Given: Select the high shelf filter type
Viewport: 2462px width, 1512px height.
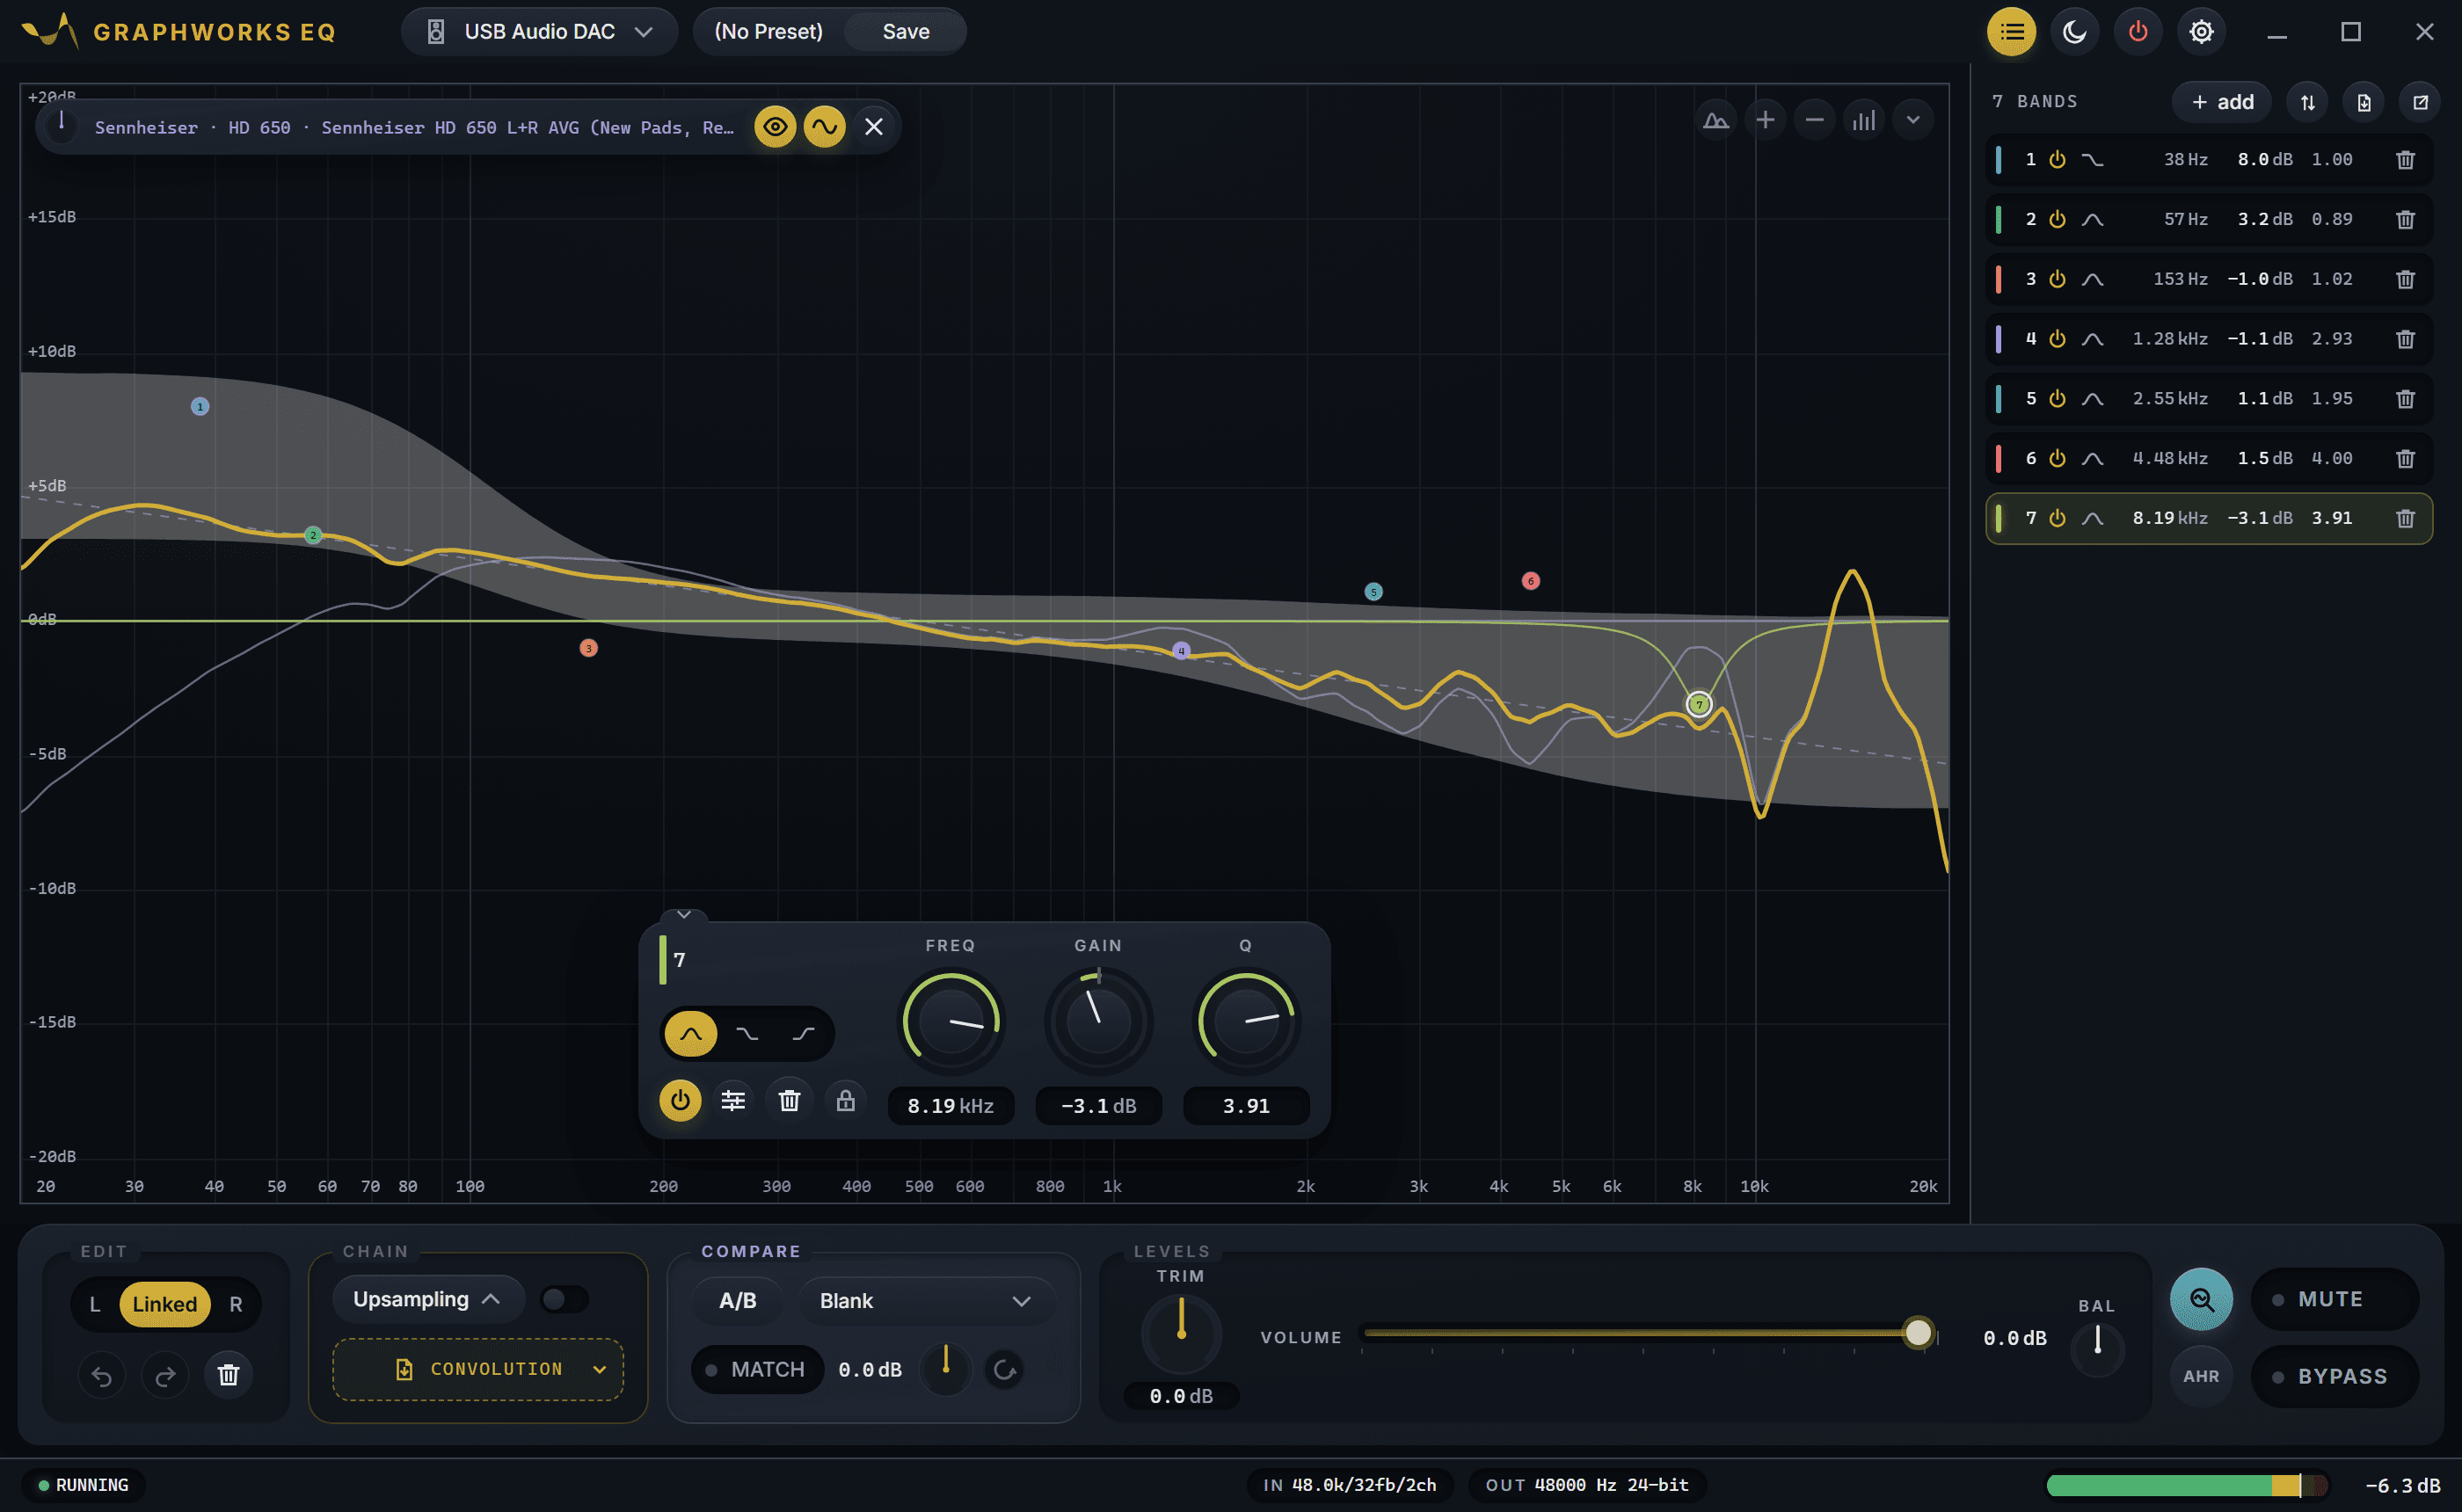Looking at the screenshot, I should (803, 1033).
